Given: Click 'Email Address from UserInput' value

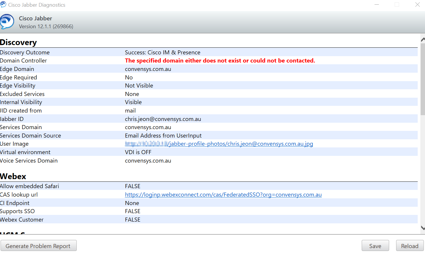Looking at the screenshot, I should point(163,136).
